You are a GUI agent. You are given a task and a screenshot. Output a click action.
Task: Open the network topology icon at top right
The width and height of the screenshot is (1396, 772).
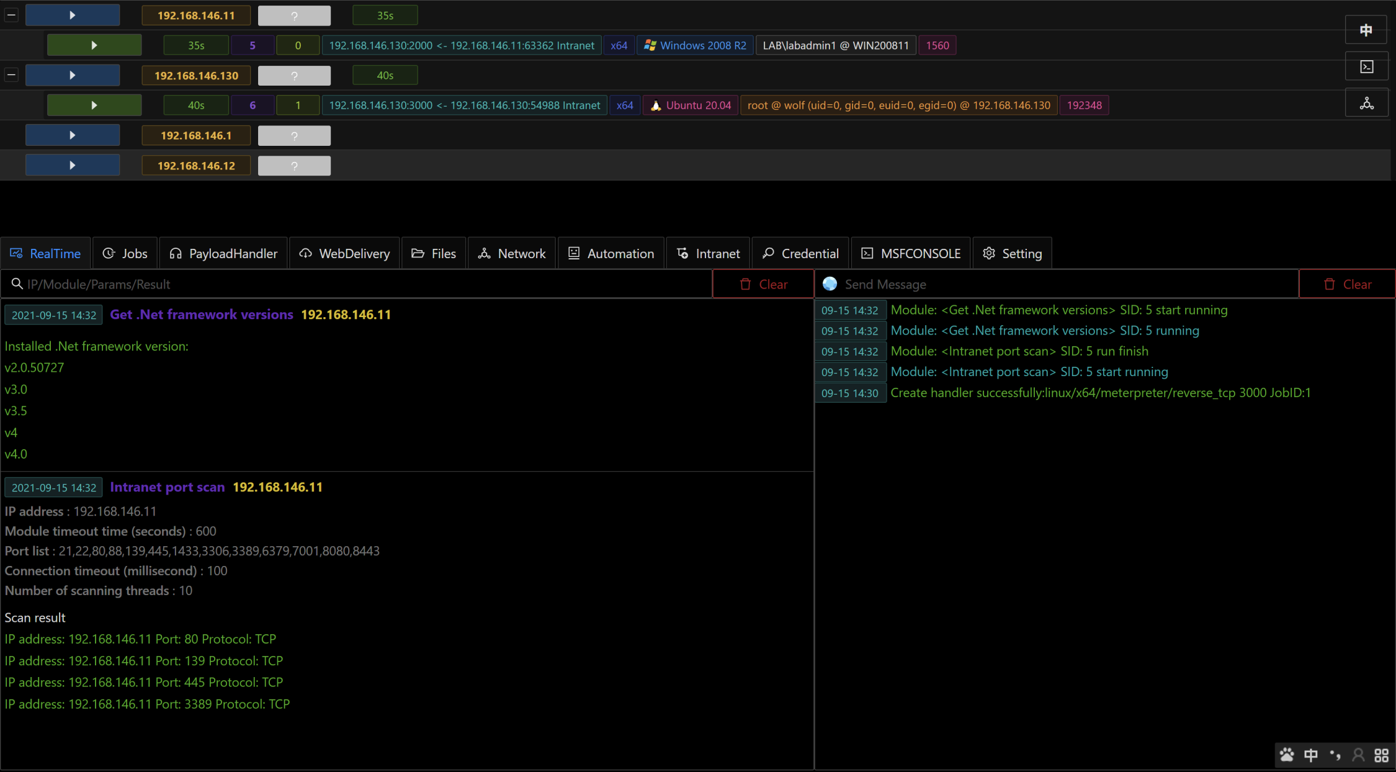click(1366, 104)
